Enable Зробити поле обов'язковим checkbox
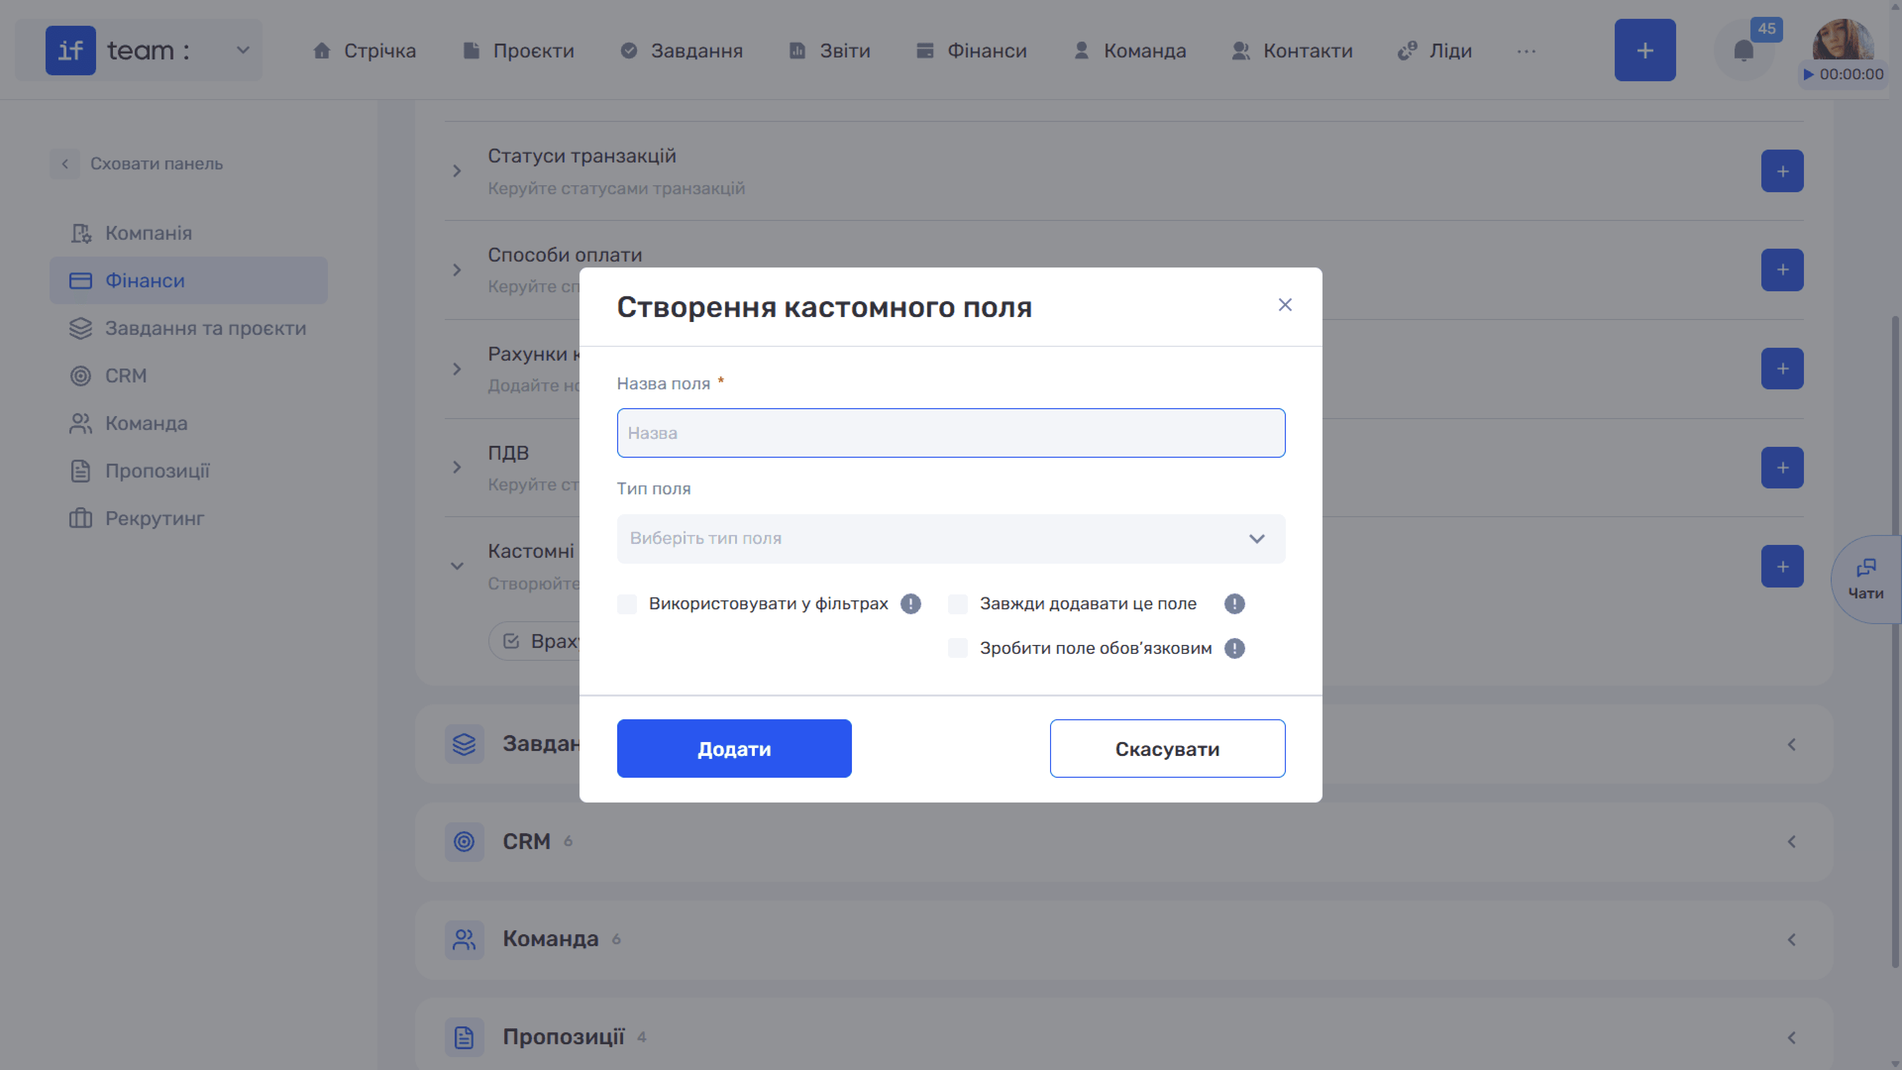Screen dimensions: 1902x1070 point(957,648)
